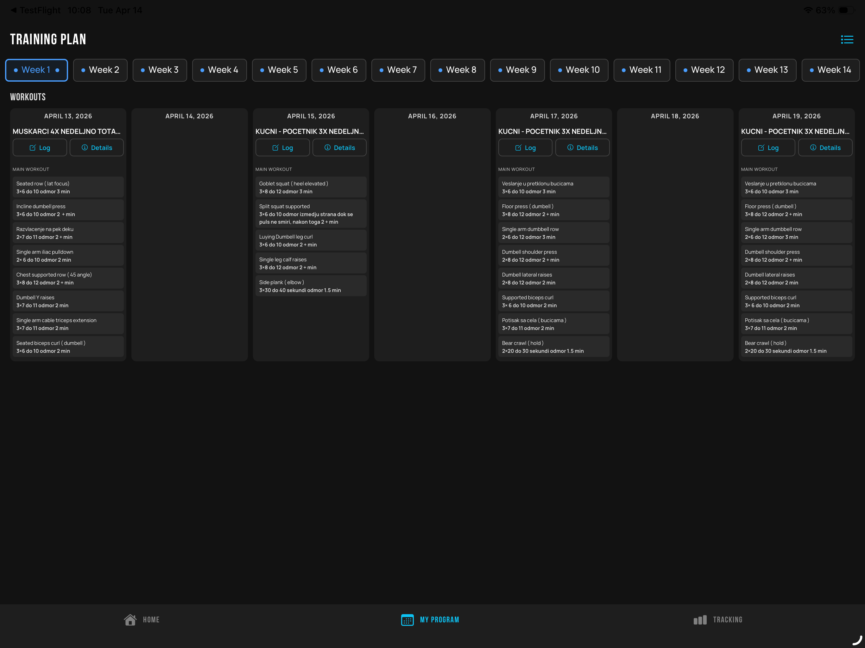Log the April 13 workout
The image size is (865, 648).
(x=40, y=147)
